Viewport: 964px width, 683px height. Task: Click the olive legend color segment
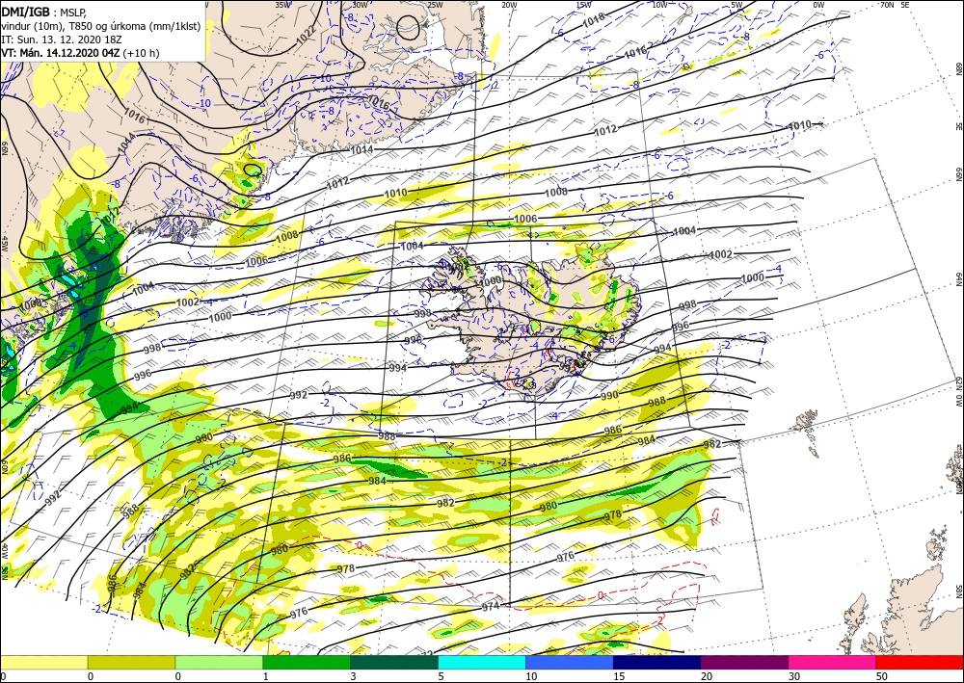point(131,662)
